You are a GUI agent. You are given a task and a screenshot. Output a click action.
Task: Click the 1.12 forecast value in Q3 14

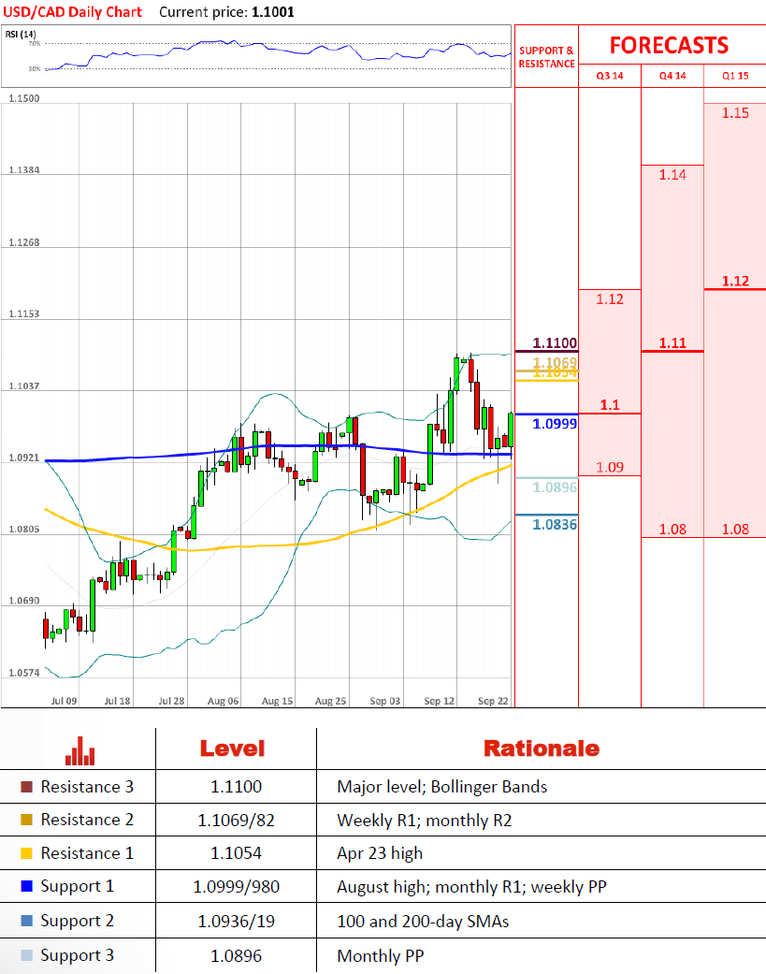pyautogui.click(x=610, y=299)
